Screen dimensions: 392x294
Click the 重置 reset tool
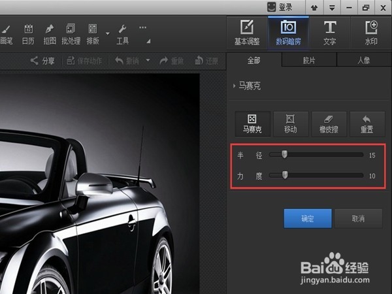click(367, 124)
